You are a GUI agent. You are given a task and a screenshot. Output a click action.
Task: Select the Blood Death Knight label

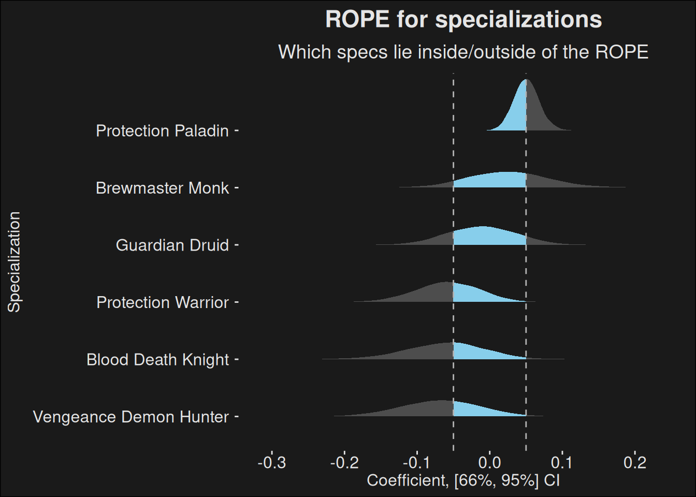[157, 359]
